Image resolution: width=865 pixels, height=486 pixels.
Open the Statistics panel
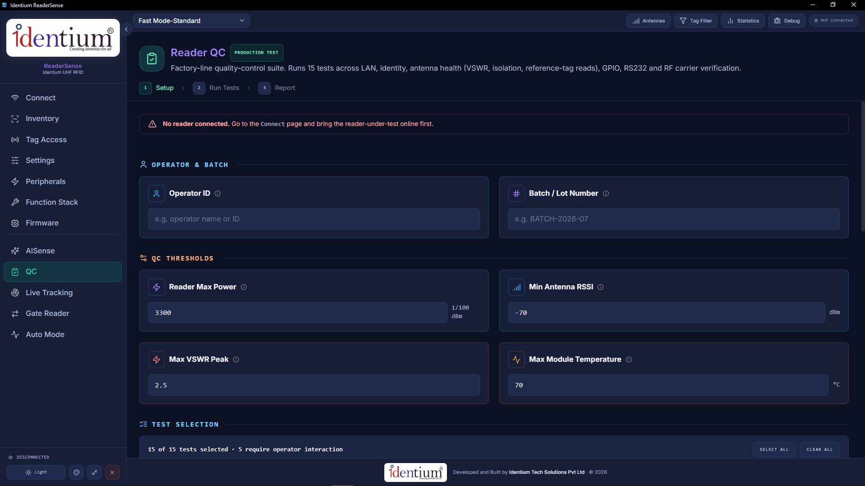pyautogui.click(x=742, y=21)
